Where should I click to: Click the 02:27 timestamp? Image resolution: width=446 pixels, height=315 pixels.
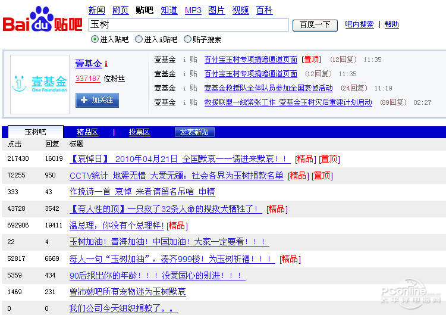pos(422,102)
